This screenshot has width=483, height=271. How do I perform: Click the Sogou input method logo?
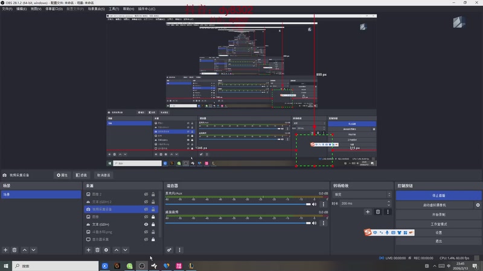368,232
